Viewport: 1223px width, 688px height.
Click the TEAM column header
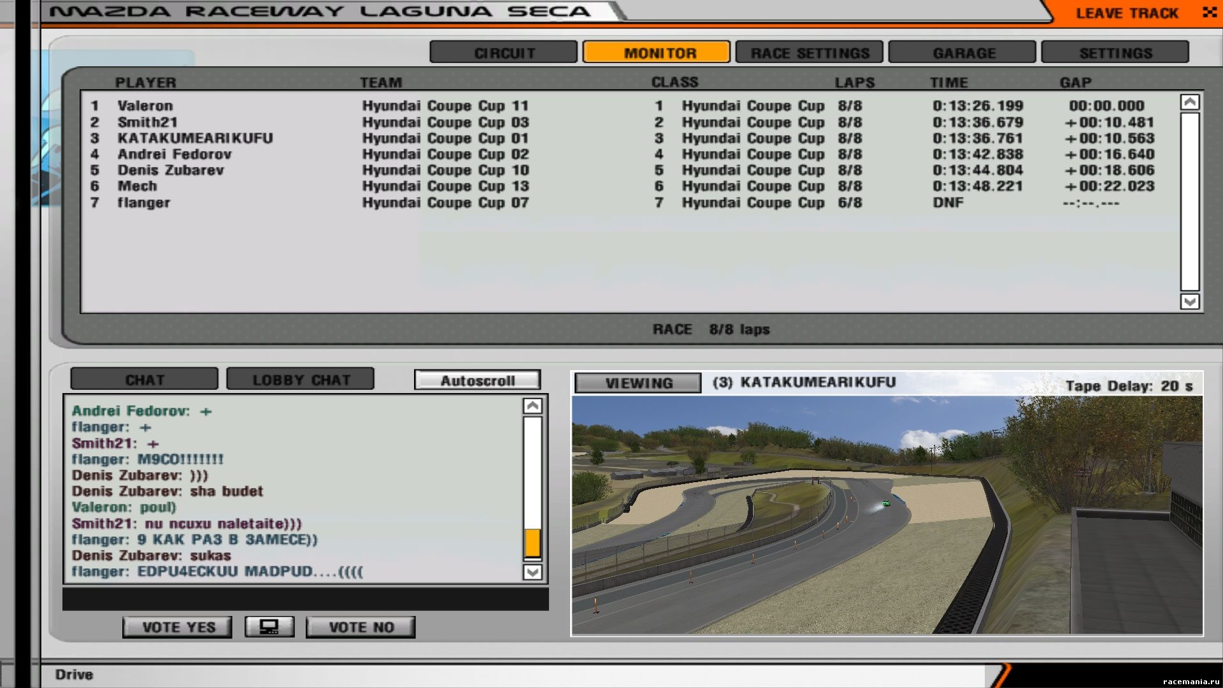(381, 82)
